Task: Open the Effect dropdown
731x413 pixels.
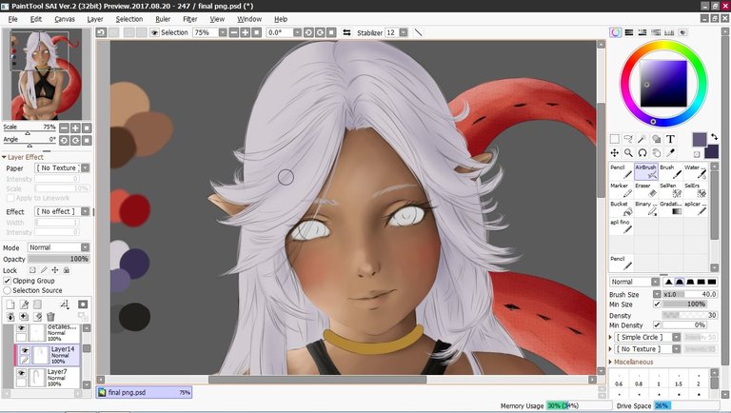Action: tap(85, 211)
